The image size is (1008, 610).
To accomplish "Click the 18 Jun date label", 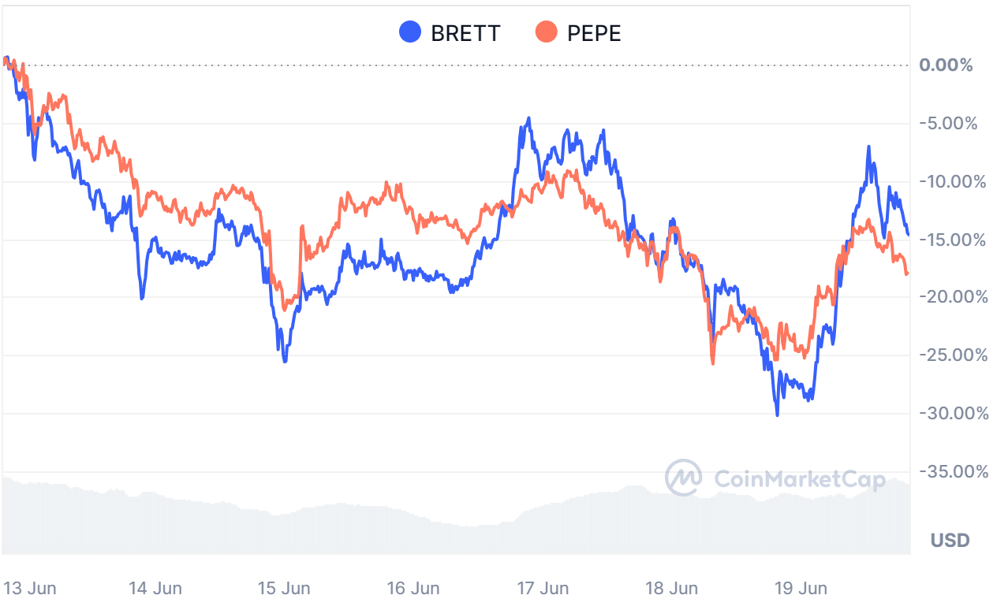I will [x=671, y=588].
